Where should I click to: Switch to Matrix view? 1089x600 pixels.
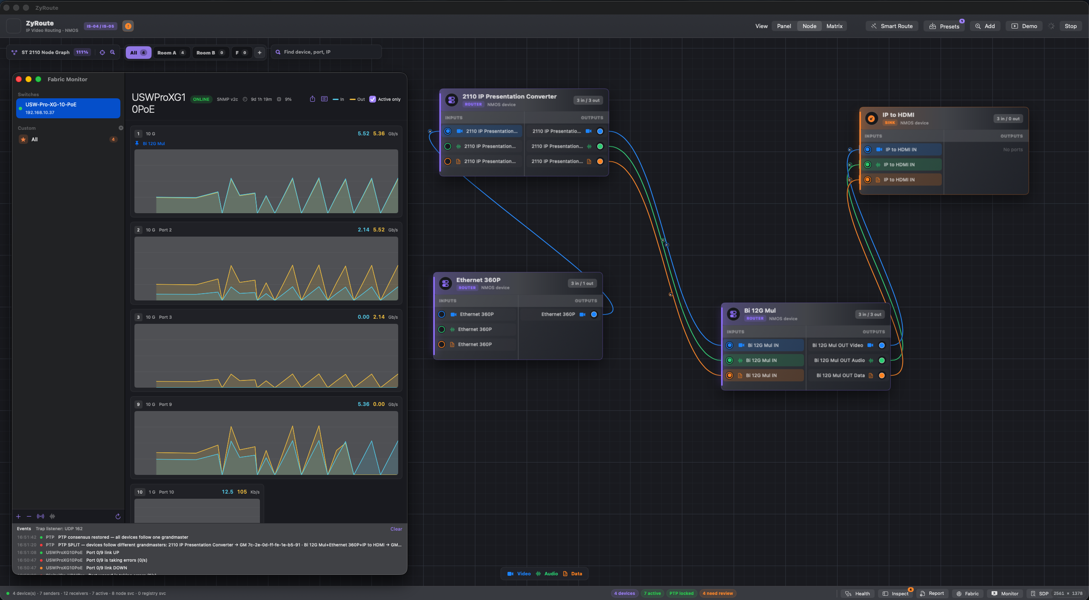pos(834,26)
